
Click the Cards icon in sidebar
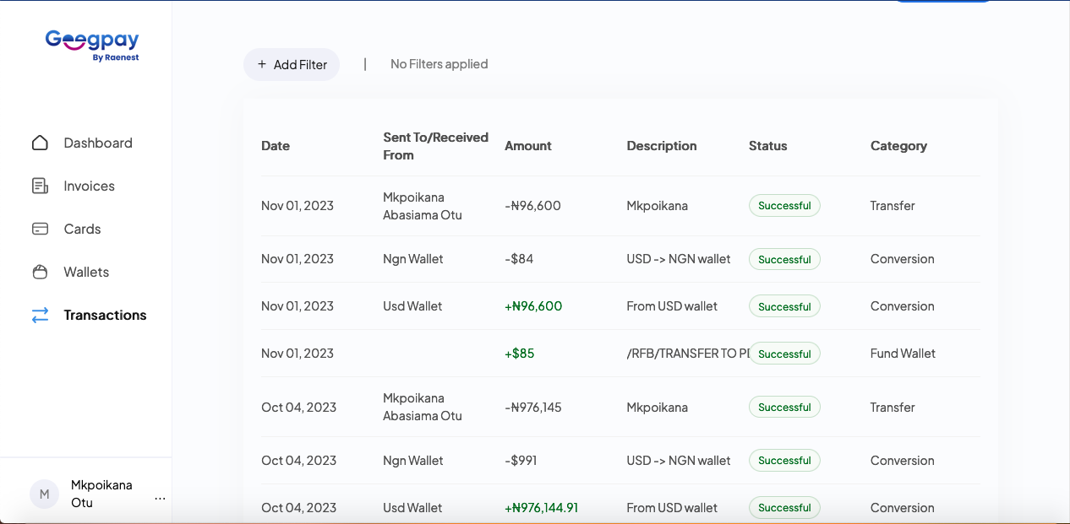pyautogui.click(x=40, y=229)
